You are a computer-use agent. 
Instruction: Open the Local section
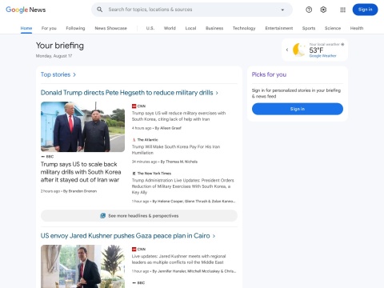click(x=190, y=28)
